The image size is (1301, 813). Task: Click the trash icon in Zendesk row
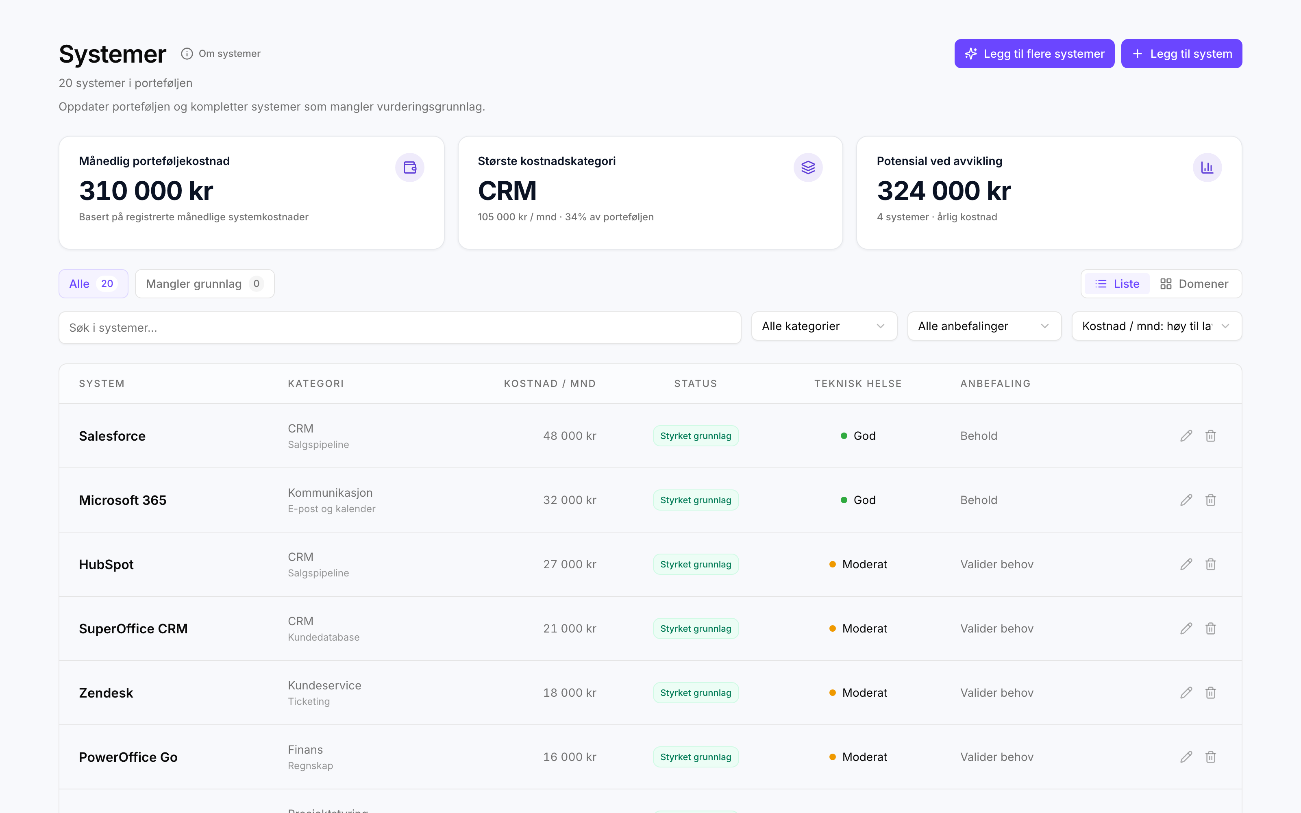1211,693
